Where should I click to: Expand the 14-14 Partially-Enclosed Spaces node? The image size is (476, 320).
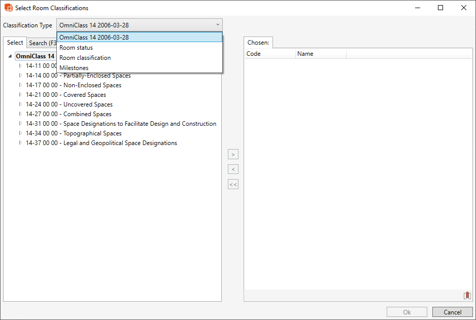20,76
